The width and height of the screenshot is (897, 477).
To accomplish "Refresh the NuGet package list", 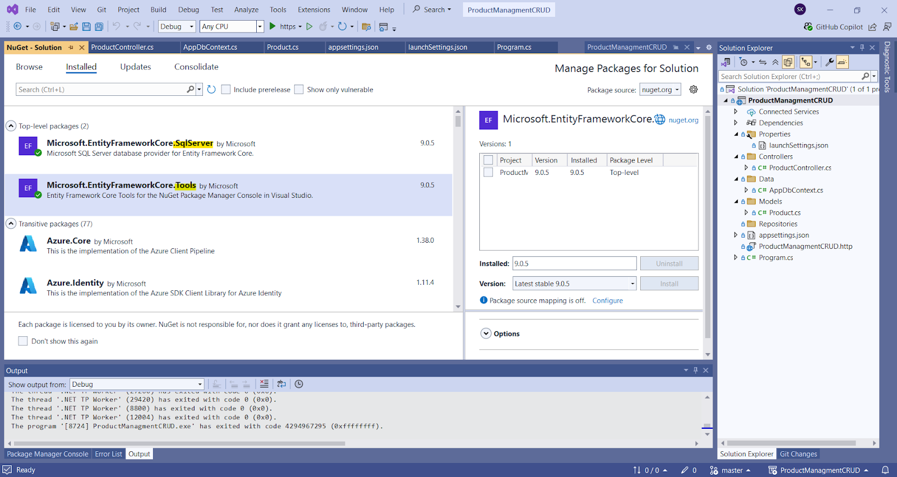I will [211, 90].
